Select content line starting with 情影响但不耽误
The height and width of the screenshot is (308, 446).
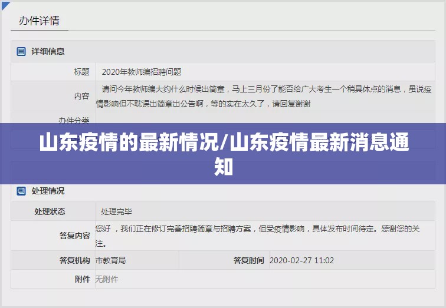pos(203,104)
